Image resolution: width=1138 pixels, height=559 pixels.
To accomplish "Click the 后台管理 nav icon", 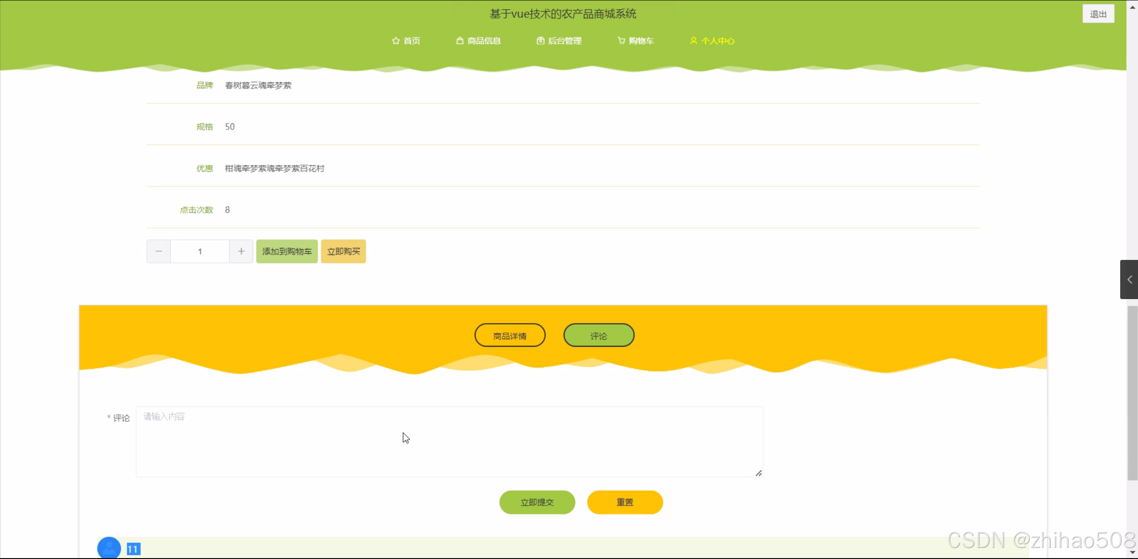I will click(540, 41).
